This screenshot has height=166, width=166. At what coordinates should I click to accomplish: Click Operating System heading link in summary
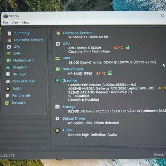(77, 33)
